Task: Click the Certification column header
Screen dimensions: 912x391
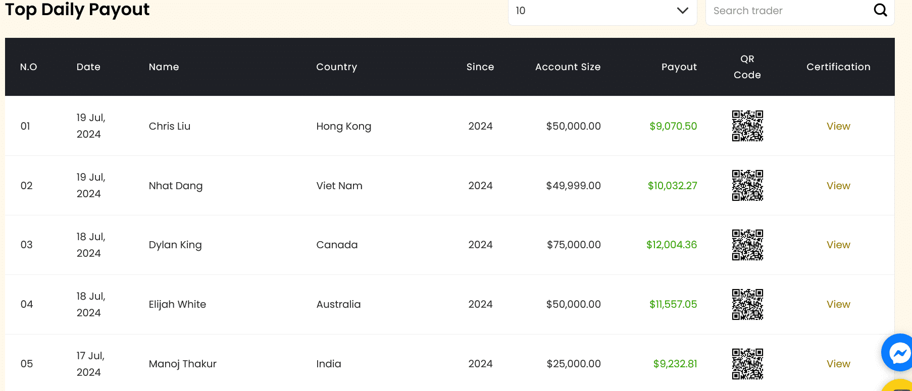Action: 838,67
